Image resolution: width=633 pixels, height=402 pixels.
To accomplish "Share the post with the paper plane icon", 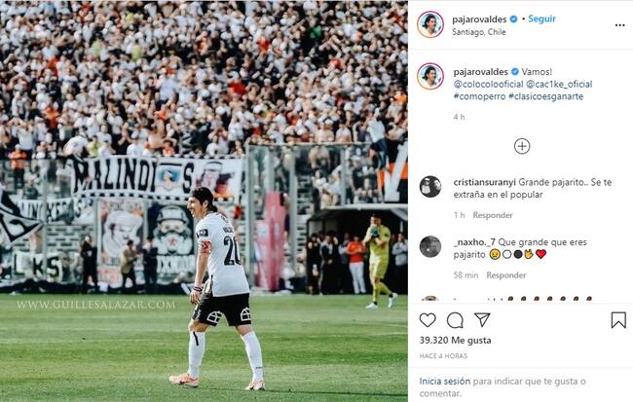I will point(482,319).
